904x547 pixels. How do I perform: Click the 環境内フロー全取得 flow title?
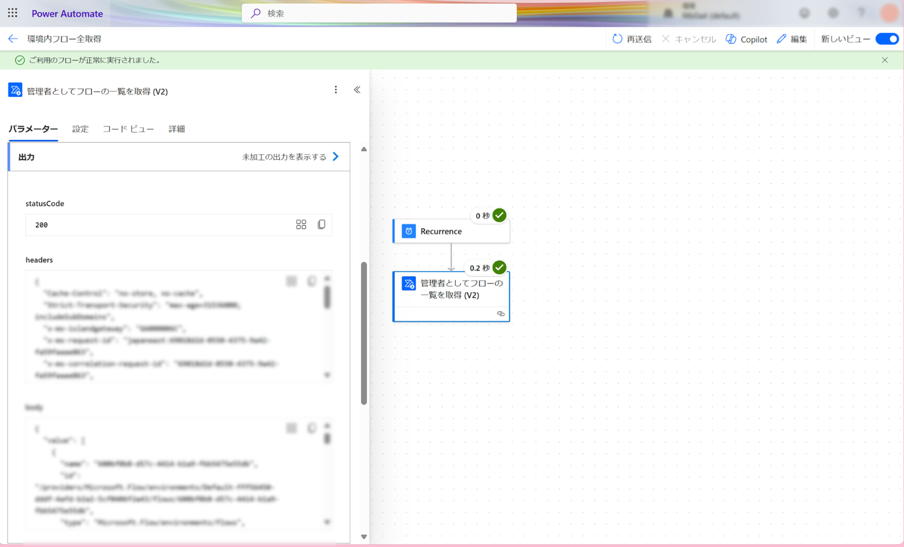[64, 39]
